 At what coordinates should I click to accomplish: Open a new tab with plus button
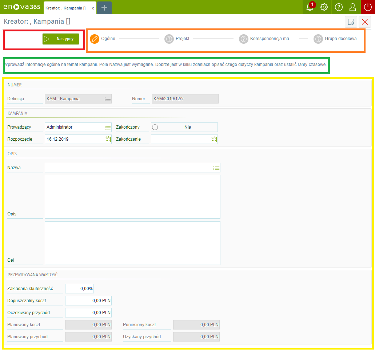[x=104, y=8]
